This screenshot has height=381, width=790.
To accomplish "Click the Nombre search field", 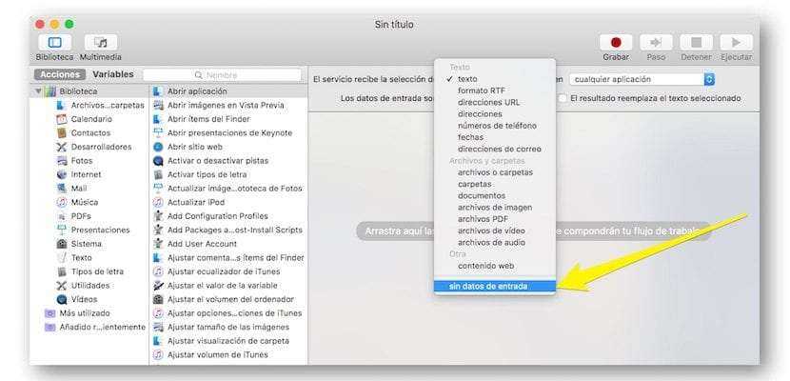I will coord(224,74).
